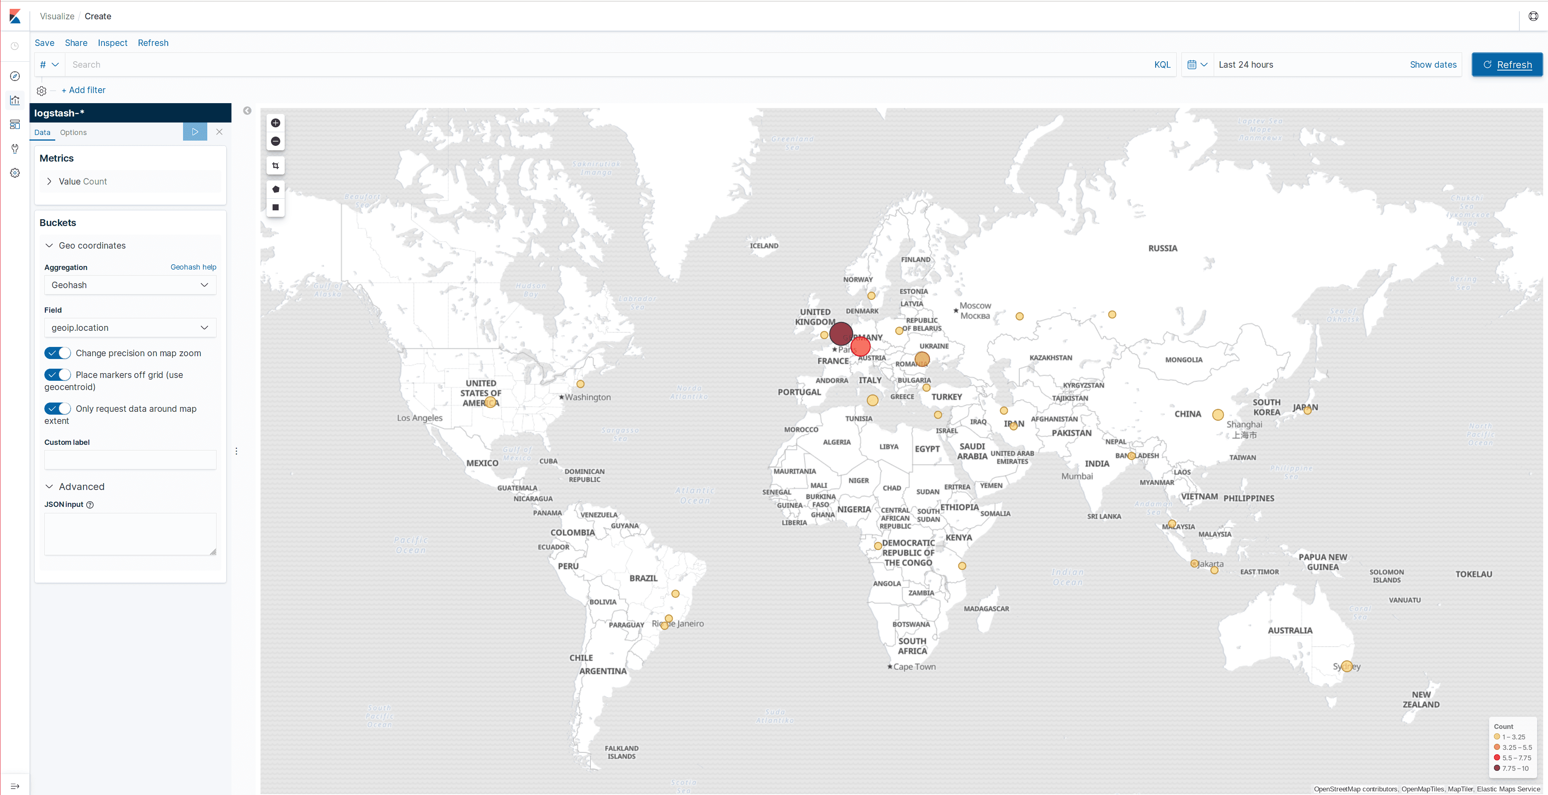
Task: Click the map zoom in button
Action: (275, 123)
